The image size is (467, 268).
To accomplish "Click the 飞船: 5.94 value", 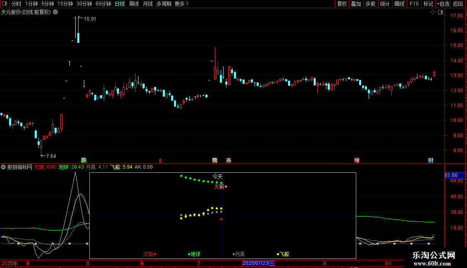I will coord(121,167).
